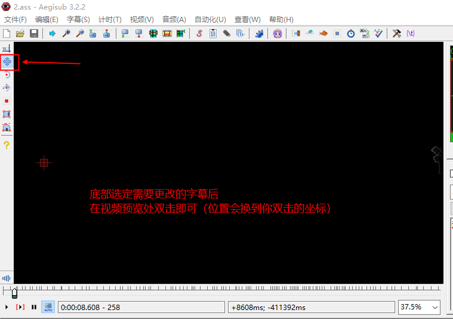The width and height of the screenshot is (453, 319).
Task: Cycle tag hiding mode {\t} icon
Action: [411, 33]
